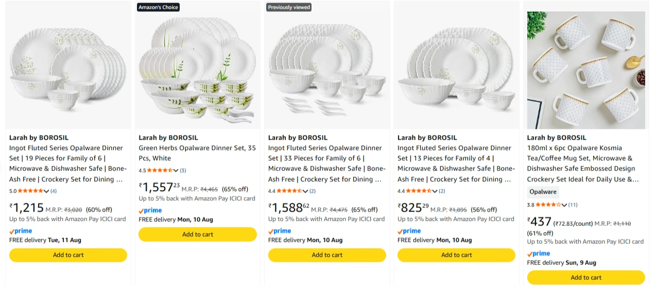Open 180ml Kosmia Tea/Coffee Mug Set title

584,163
